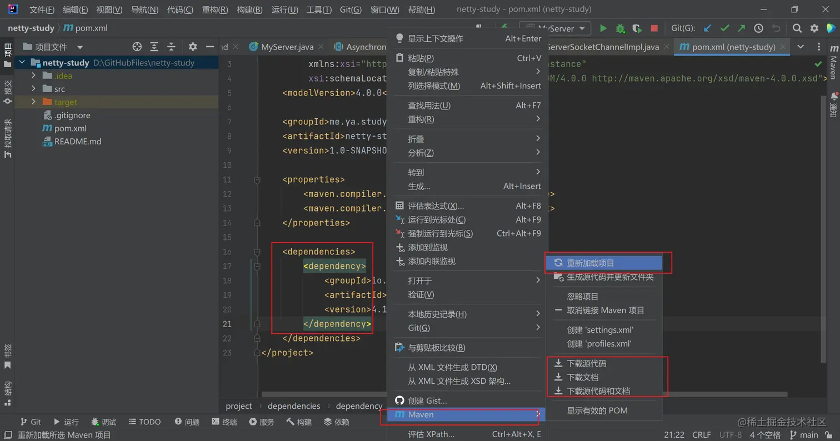Choose 重新加载项目 in the Maven submenu
Image resolution: width=840 pixels, height=441 pixels.
[x=604, y=263]
